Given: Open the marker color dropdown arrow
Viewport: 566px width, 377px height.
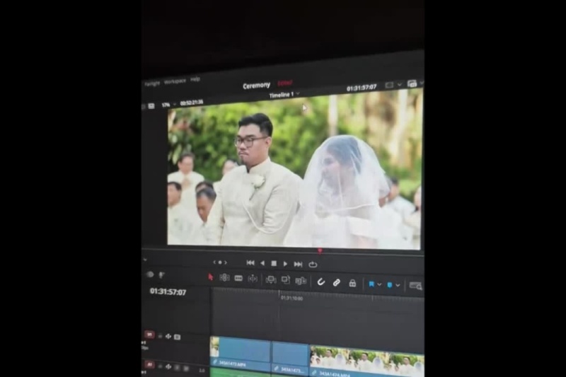Looking at the screenshot, I should pos(398,285).
